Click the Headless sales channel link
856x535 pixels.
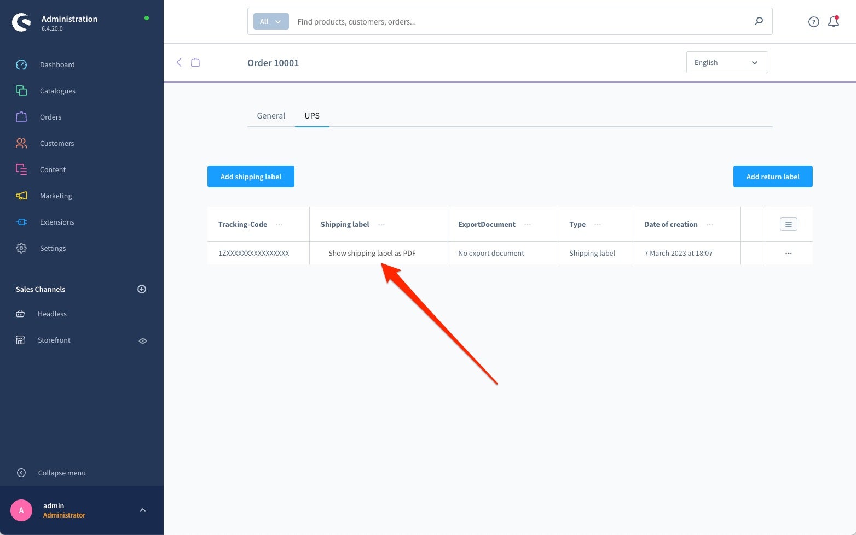click(52, 314)
